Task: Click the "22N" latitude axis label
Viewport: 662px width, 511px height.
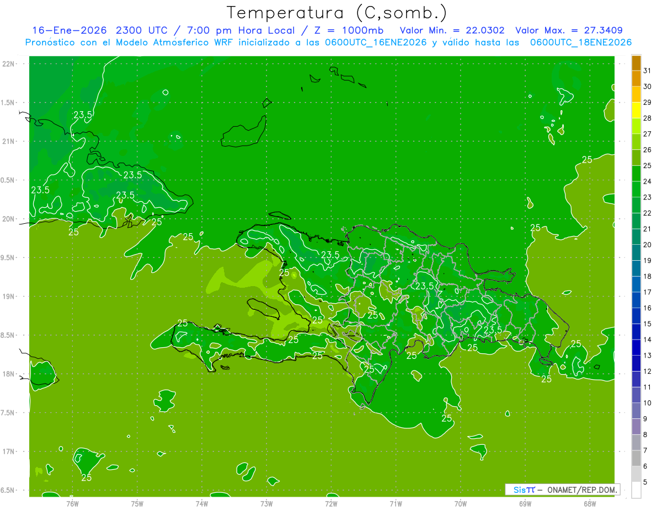Action: pyautogui.click(x=8, y=64)
